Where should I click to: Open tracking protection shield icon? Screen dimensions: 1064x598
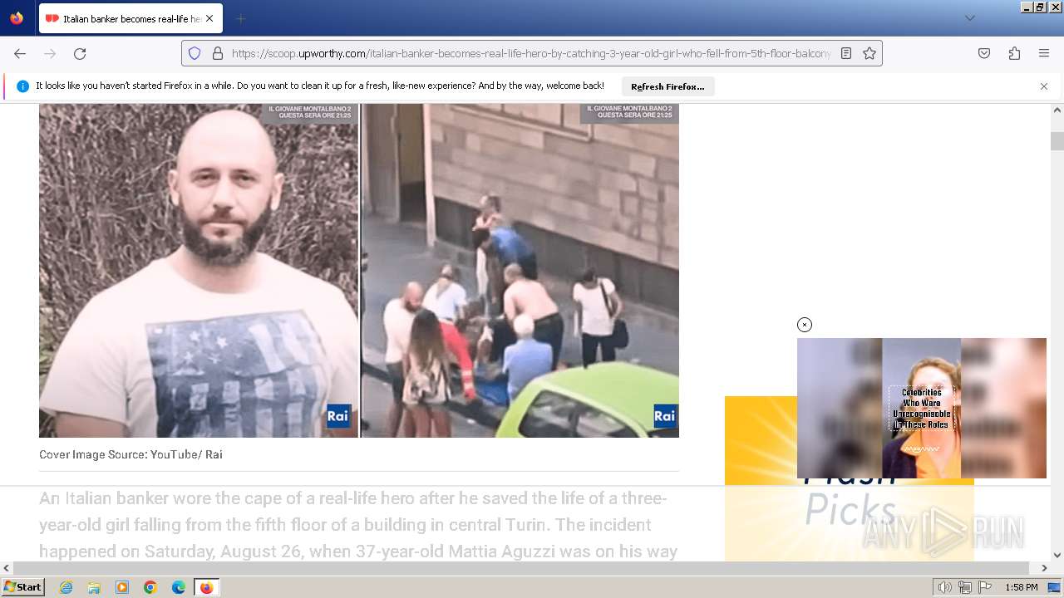click(x=195, y=53)
